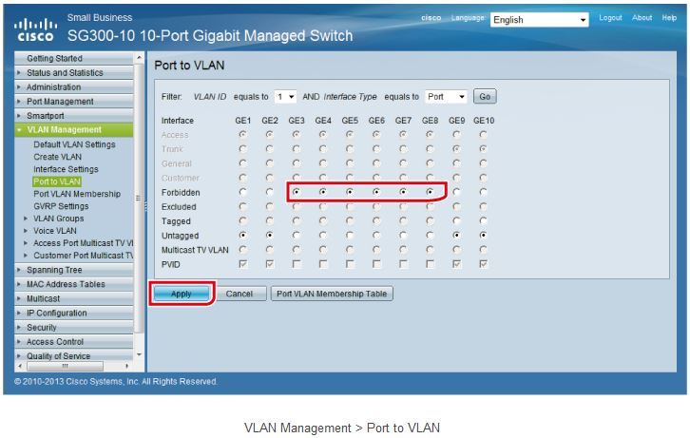Click the Apply button

(181, 295)
